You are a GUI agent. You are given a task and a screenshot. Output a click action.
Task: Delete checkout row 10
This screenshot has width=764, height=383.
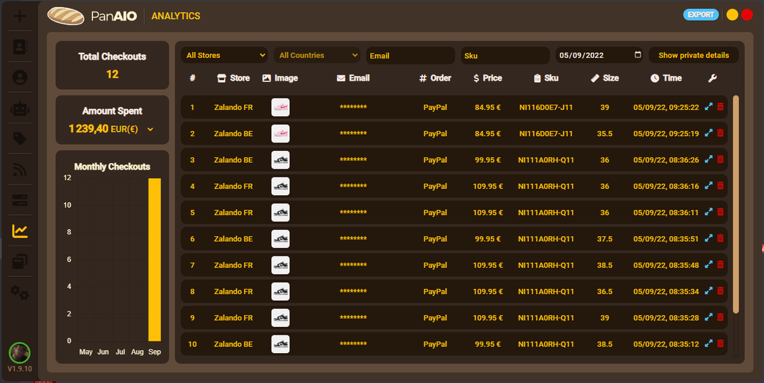tap(720, 344)
